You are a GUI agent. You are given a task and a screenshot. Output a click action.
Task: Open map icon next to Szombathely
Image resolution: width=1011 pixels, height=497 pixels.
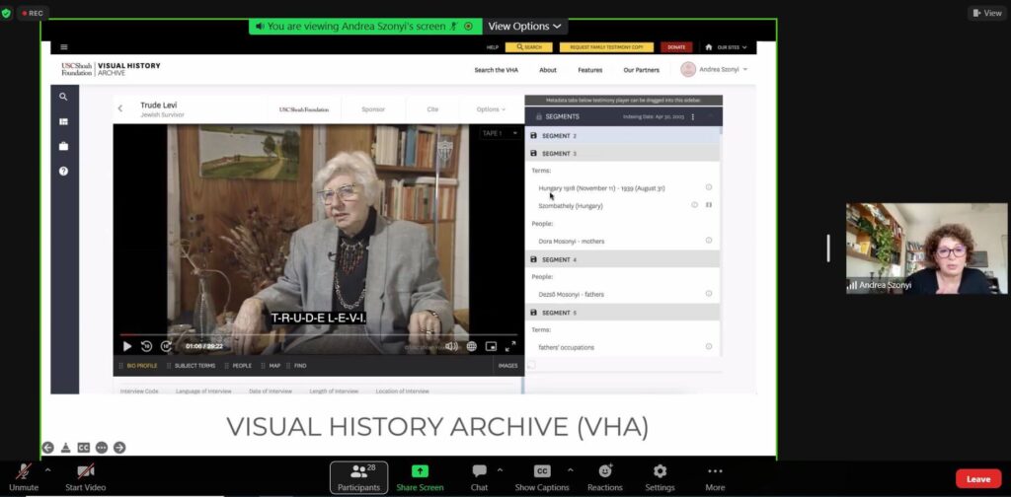[x=709, y=205]
